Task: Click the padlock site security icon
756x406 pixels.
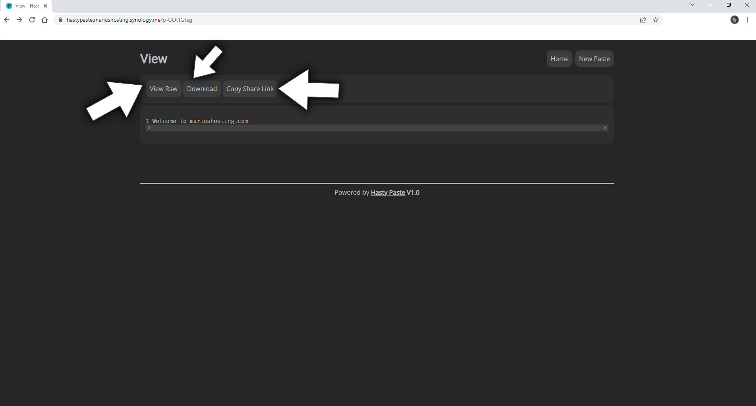Action: click(x=60, y=20)
